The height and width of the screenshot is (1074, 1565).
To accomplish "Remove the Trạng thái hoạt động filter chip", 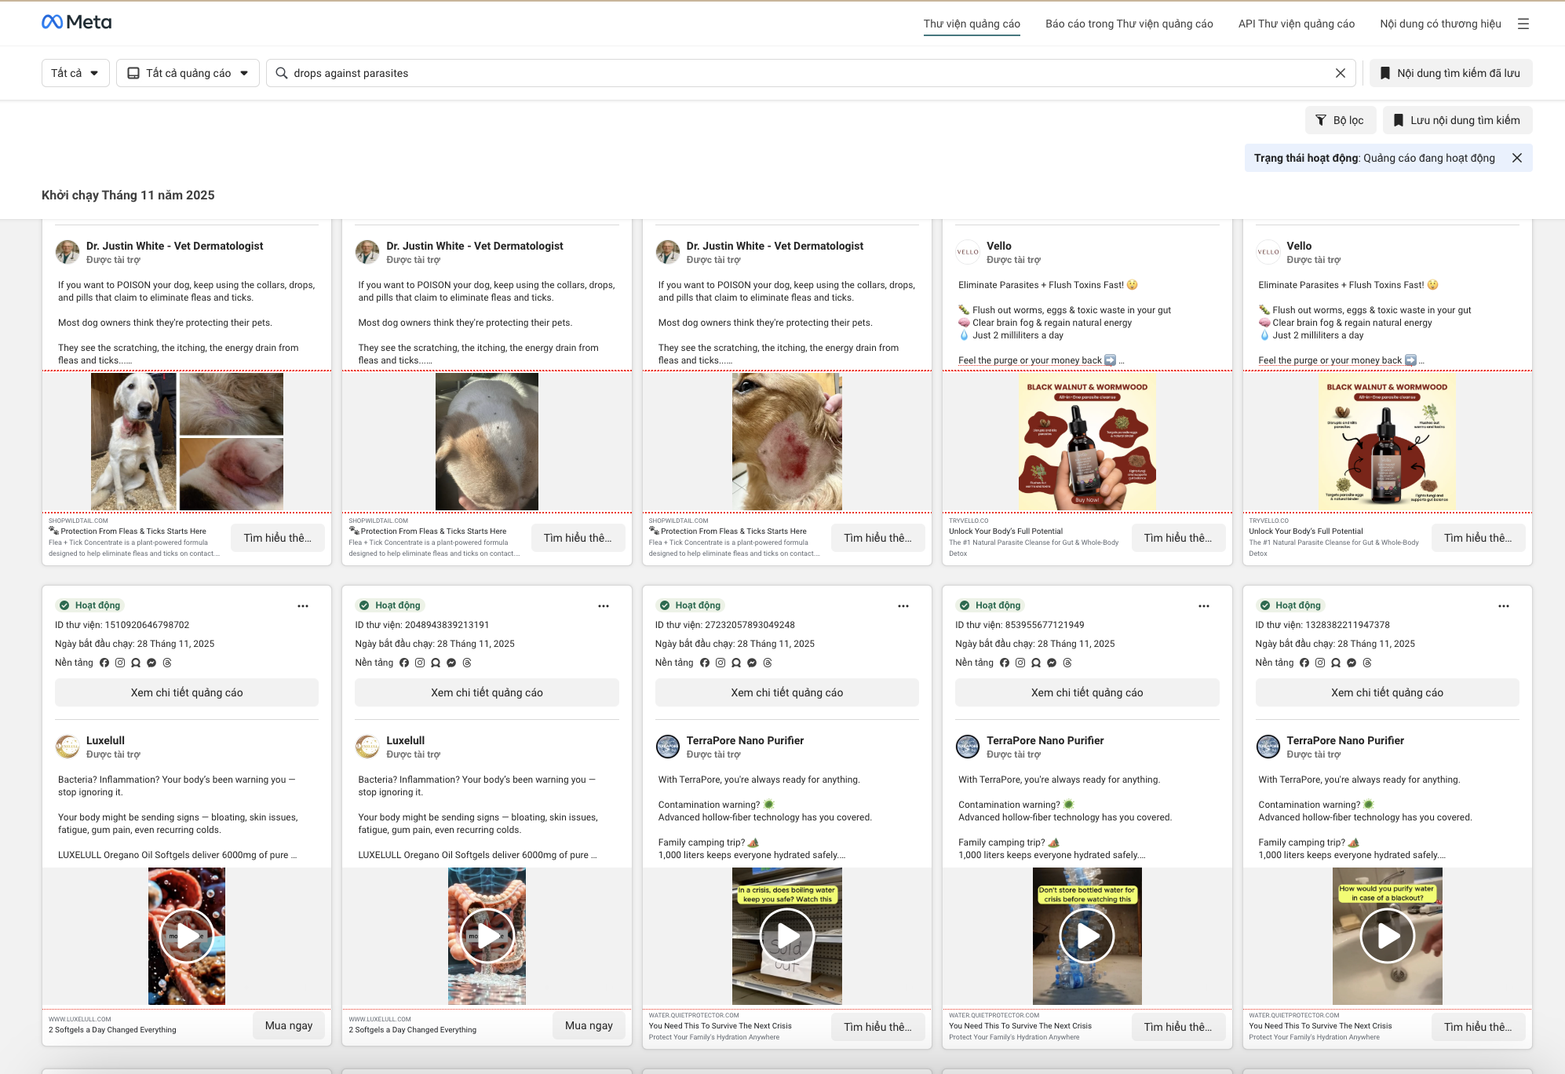I will tap(1516, 158).
